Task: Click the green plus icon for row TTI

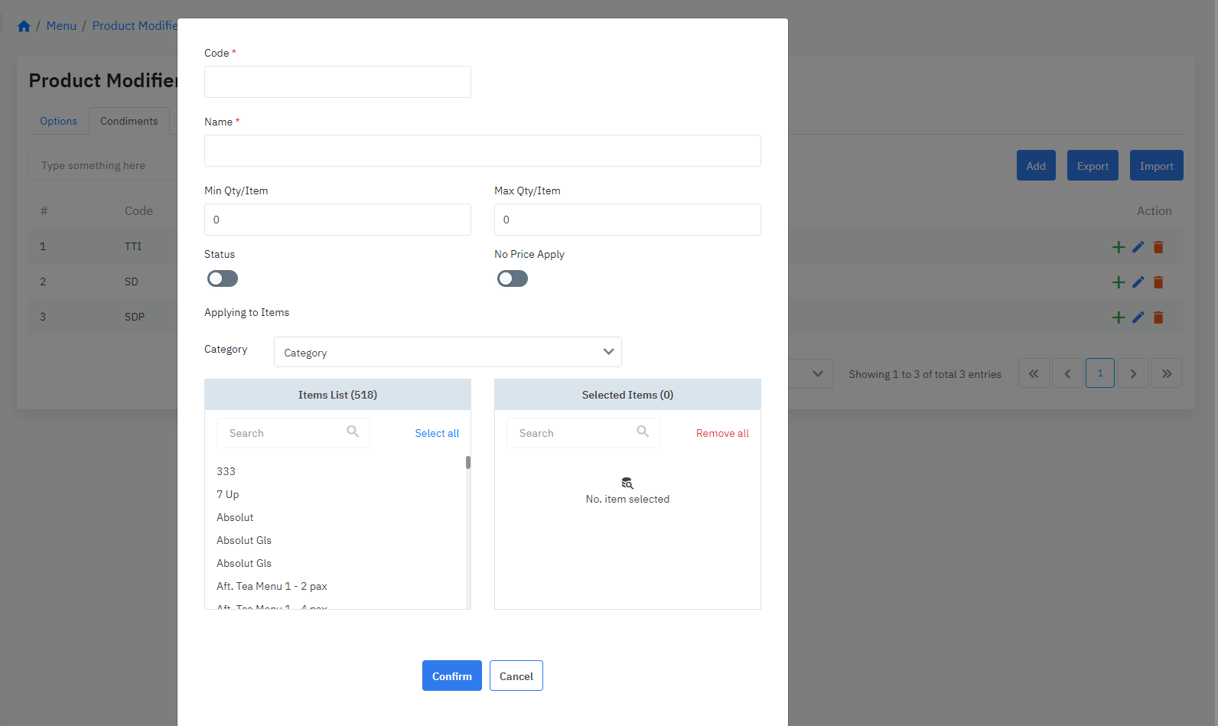Action: pyautogui.click(x=1118, y=247)
